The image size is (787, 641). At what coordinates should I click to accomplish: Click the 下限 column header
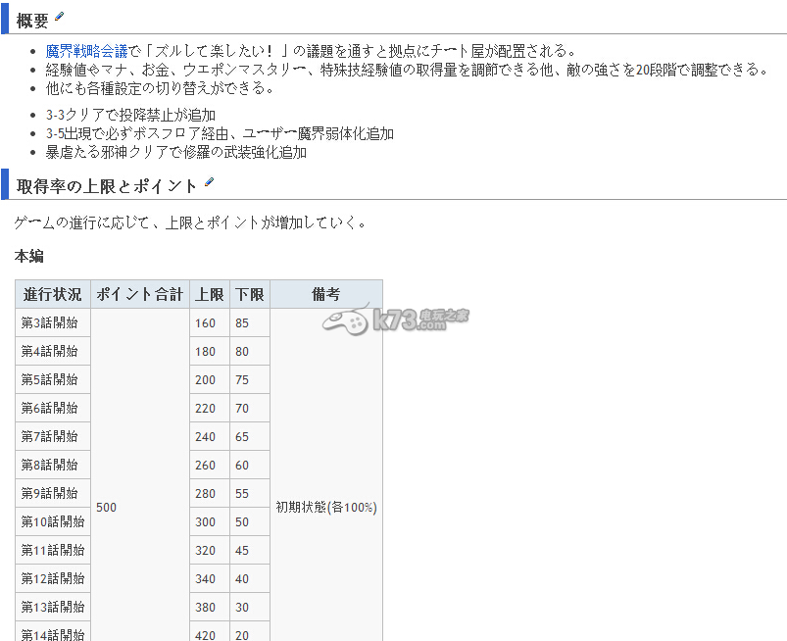click(249, 294)
